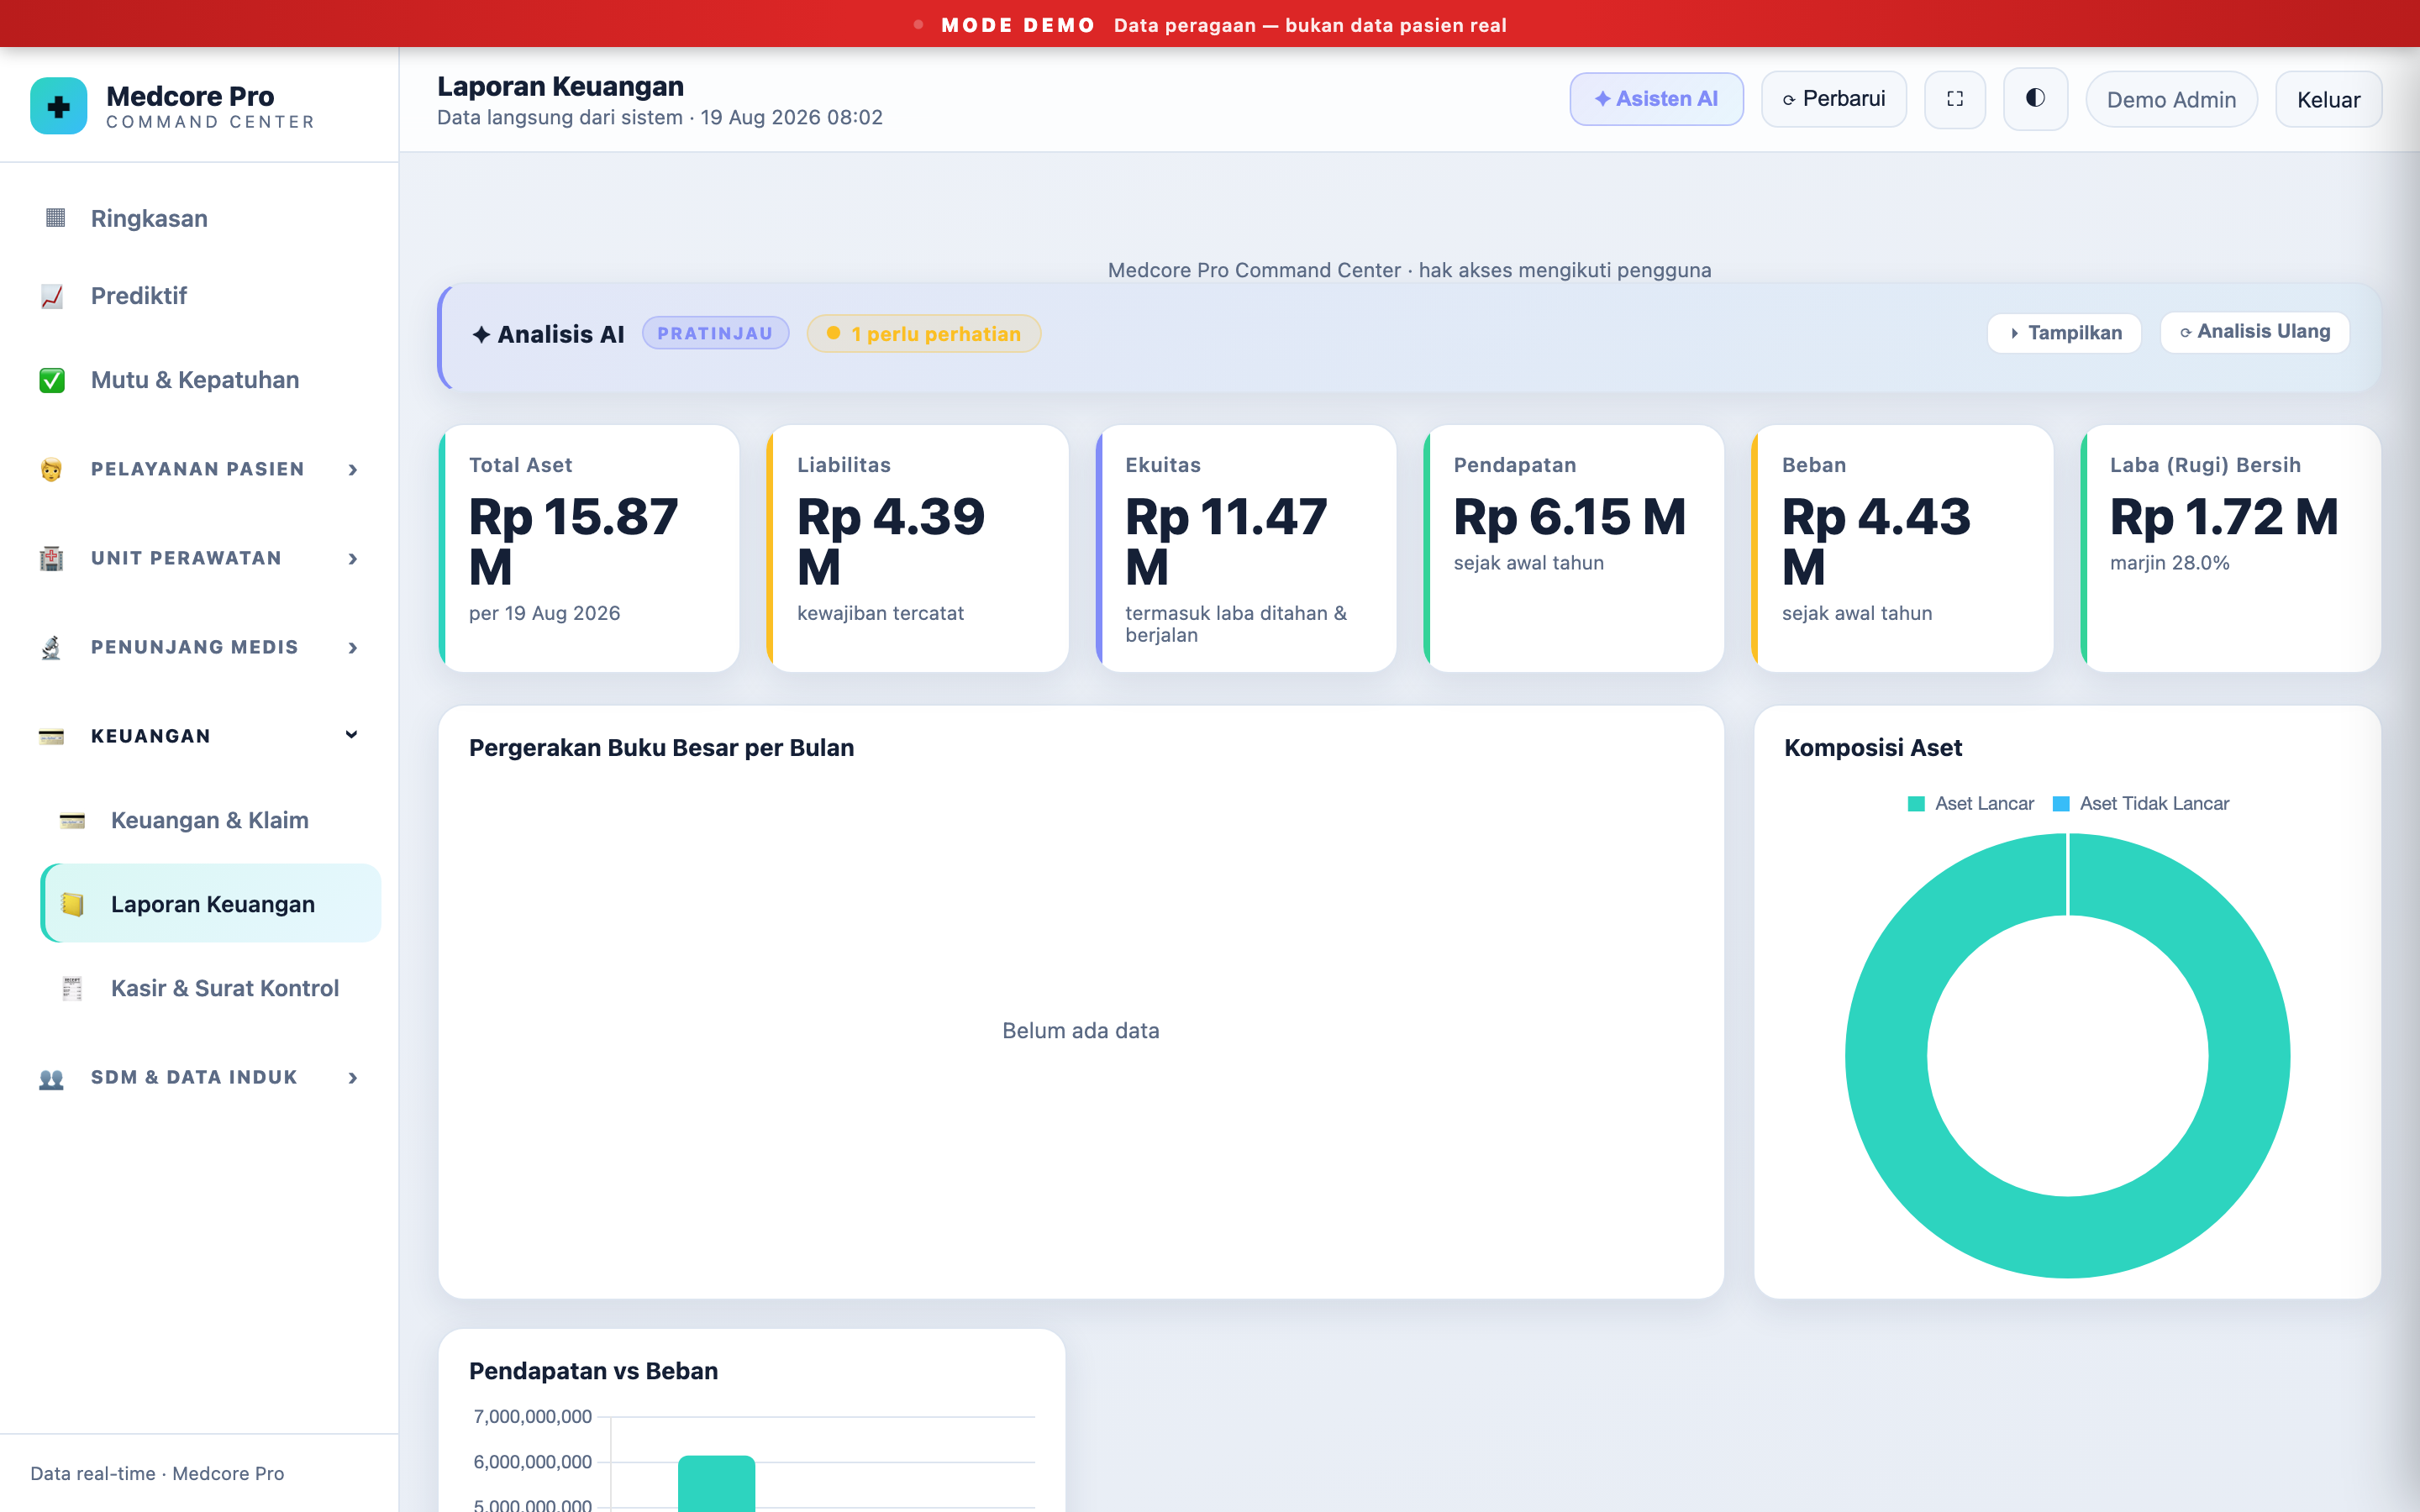Click the PRATINJAU badge

[x=715, y=333]
